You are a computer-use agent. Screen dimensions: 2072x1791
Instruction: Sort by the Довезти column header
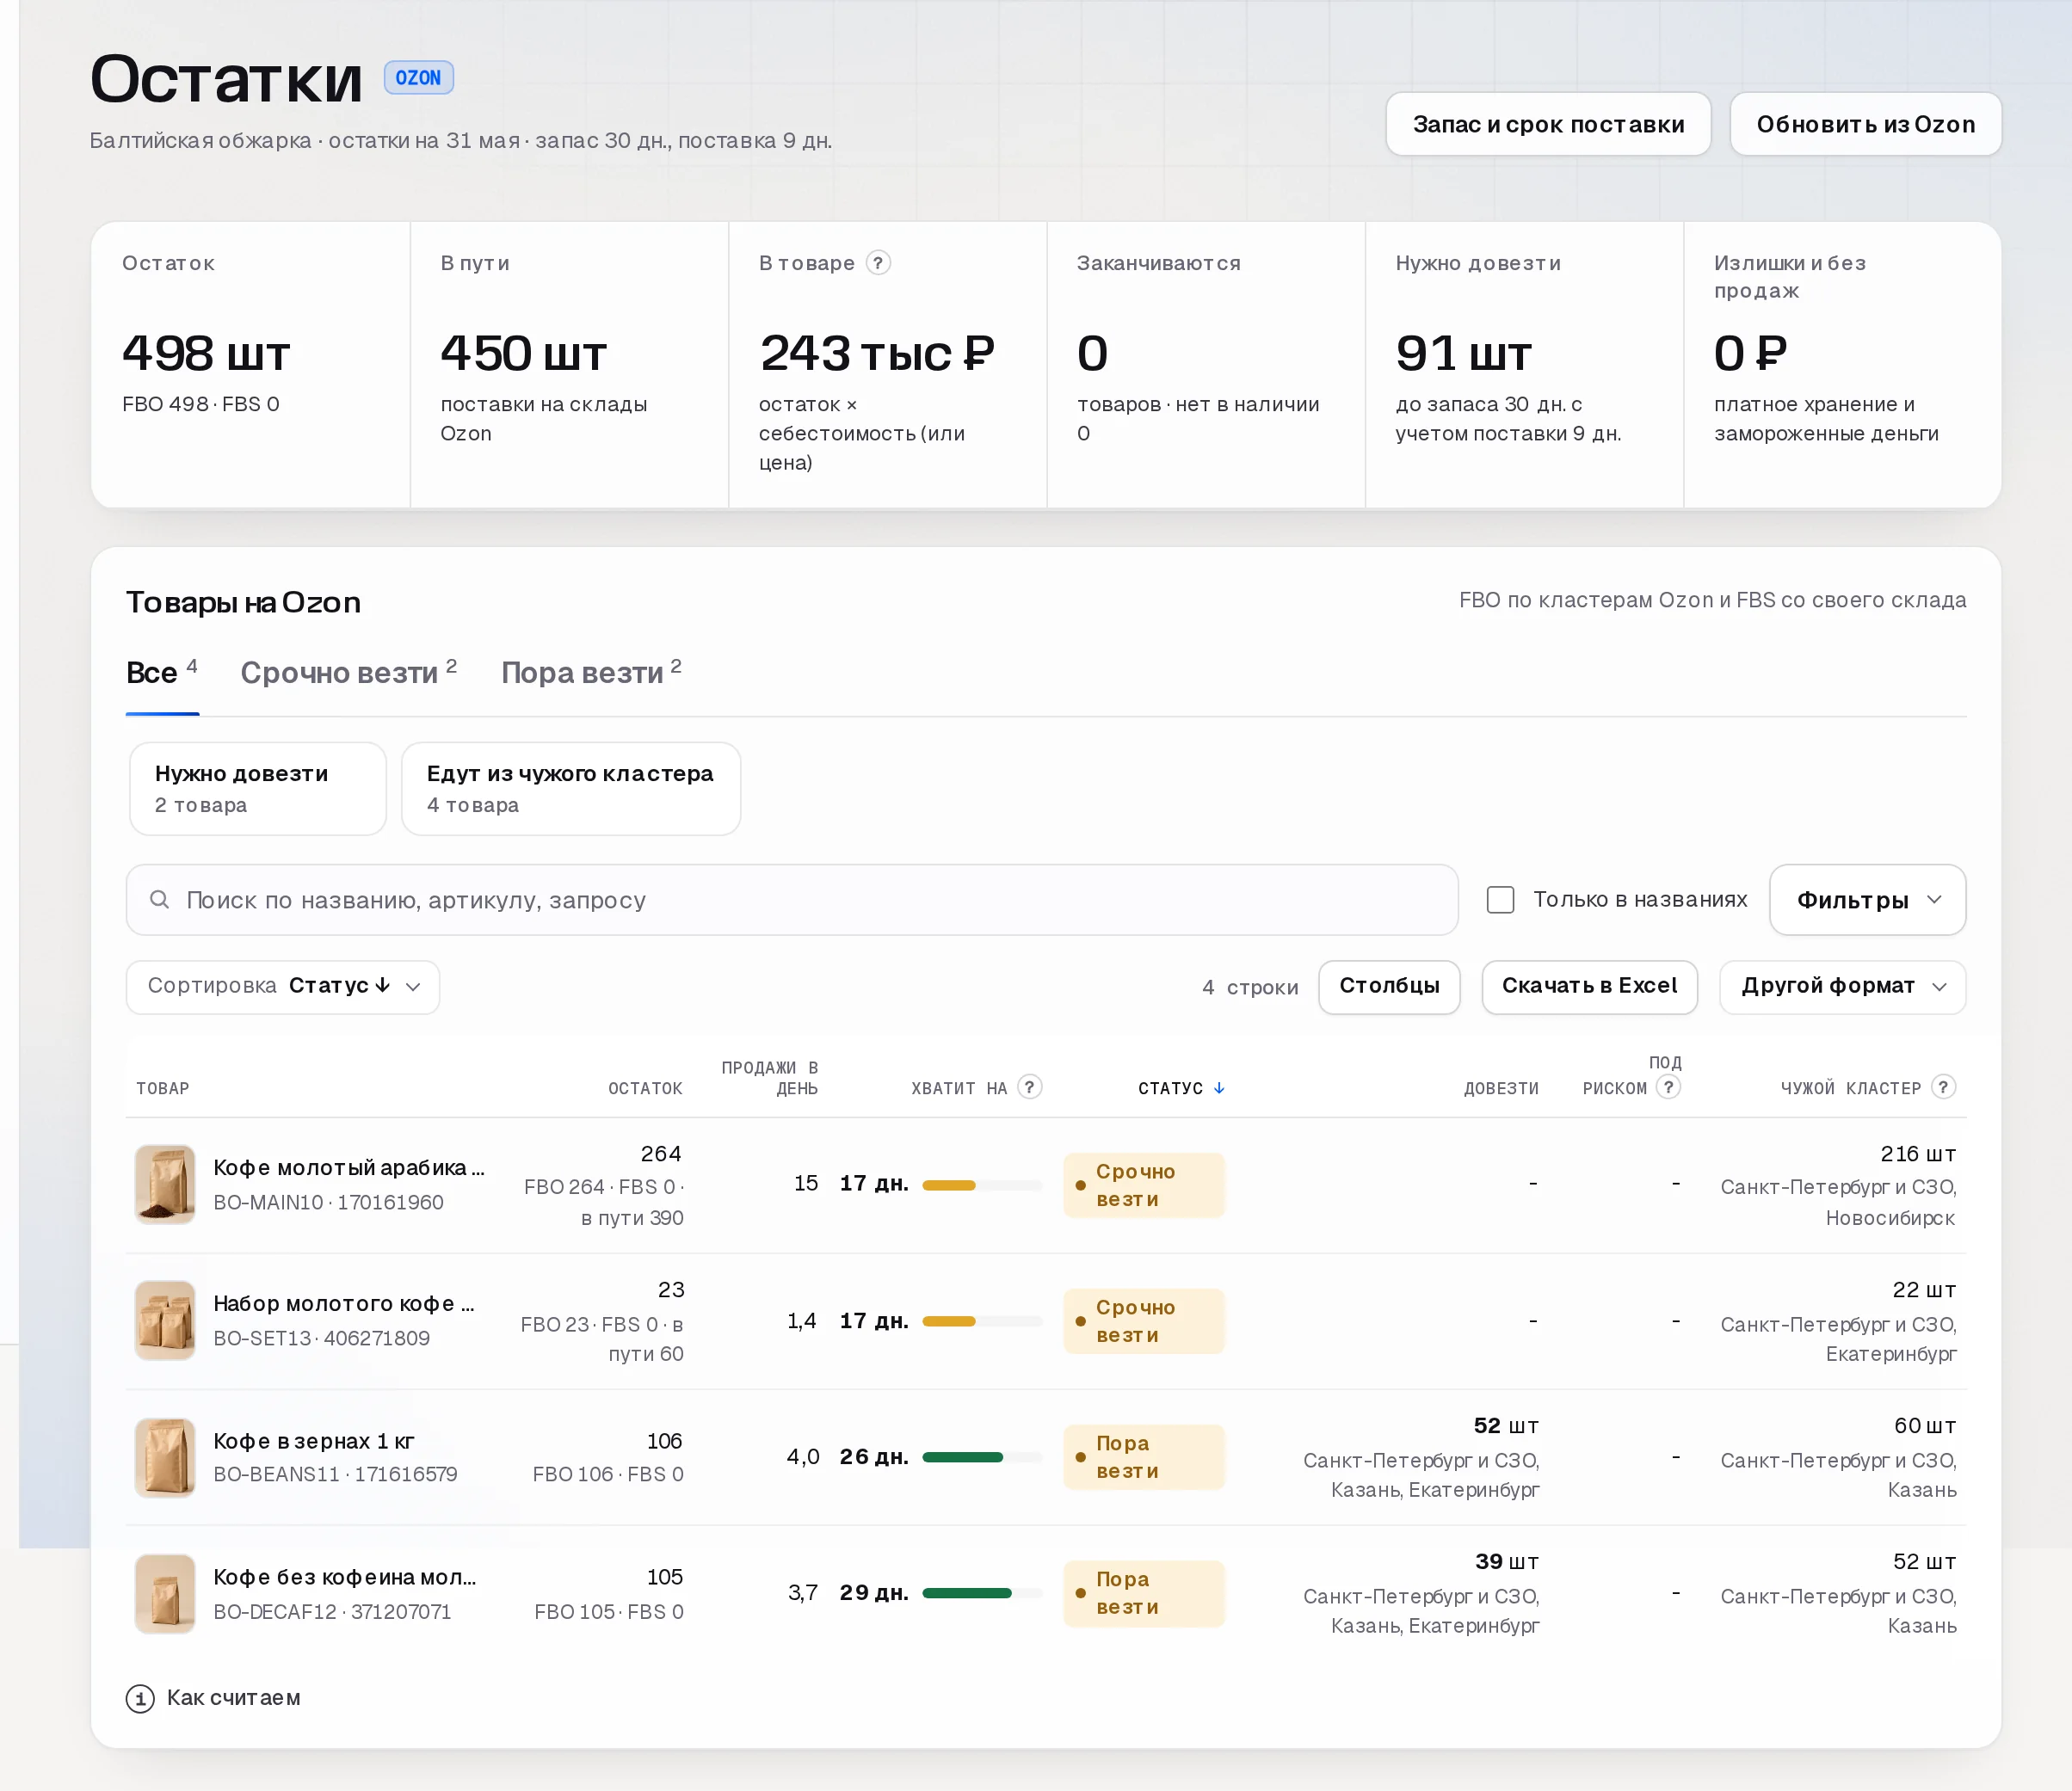tap(1501, 1088)
